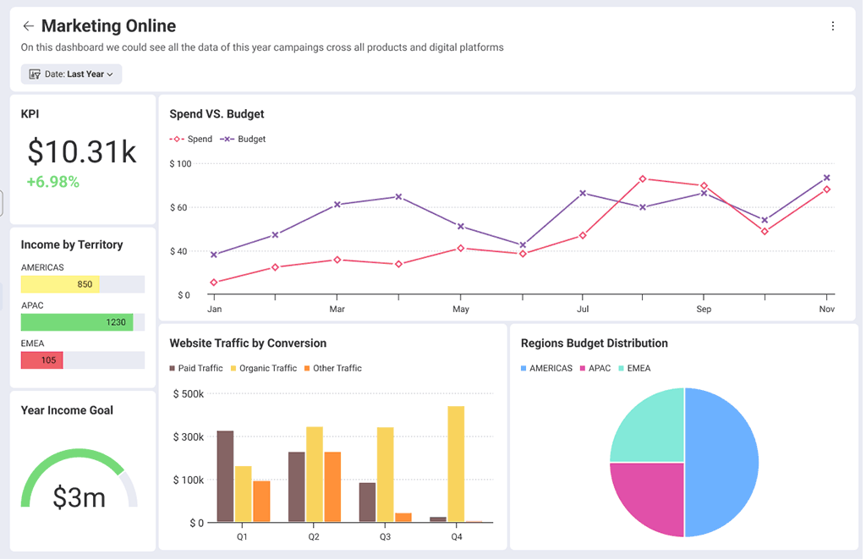The image size is (866, 560).
Task: Click the Budget legend item
Action: (244, 140)
